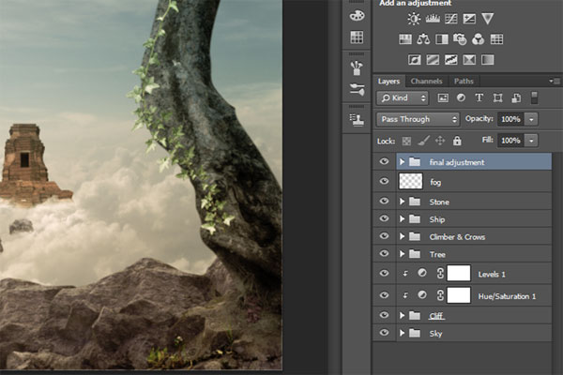Image resolution: width=563 pixels, height=375 pixels.
Task: Add a Color Balance adjustment
Action: tap(424, 39)
